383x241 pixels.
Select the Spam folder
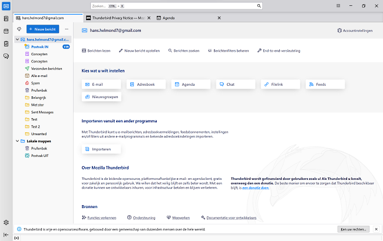43,83
